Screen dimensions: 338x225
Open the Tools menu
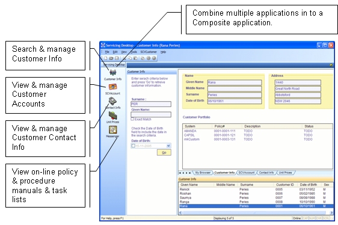coord(134,52)
